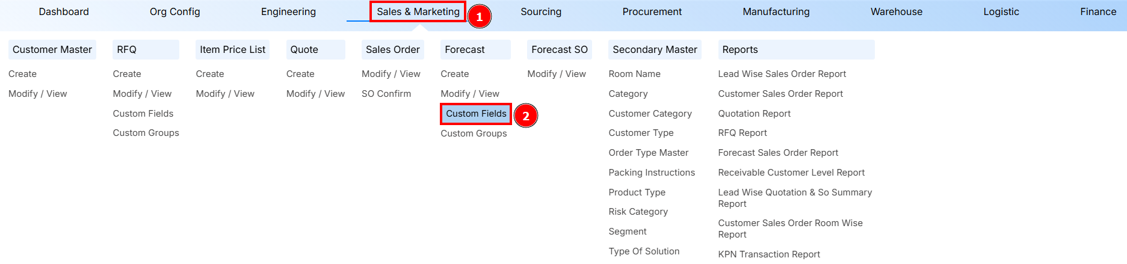This screenshot has height=264, width=1127.
Task: Open the Engineering menu tab
Action: [288, 11]
